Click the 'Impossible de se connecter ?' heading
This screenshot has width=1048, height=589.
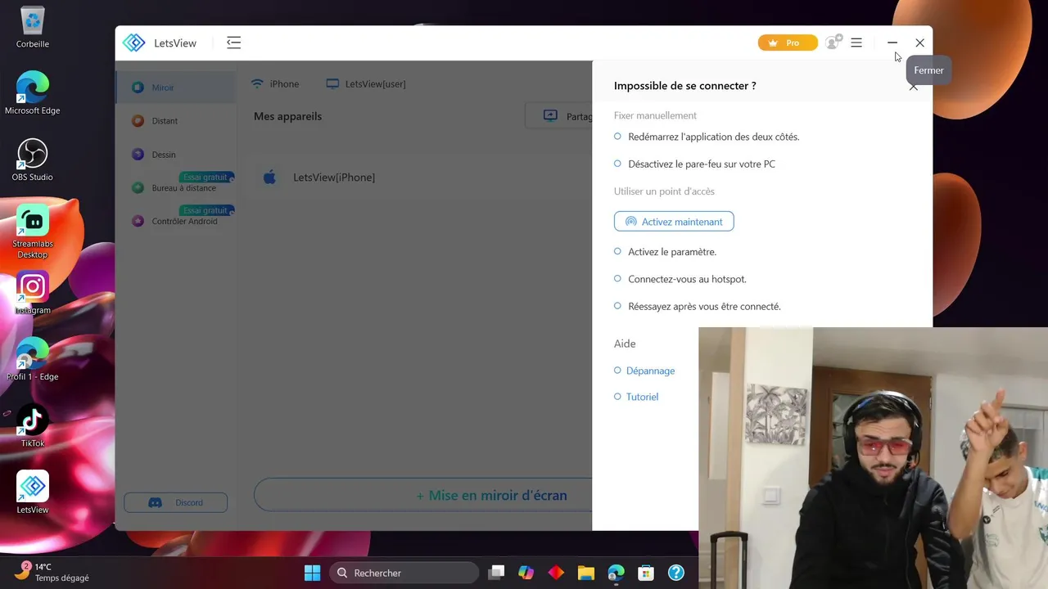[685, 86]
